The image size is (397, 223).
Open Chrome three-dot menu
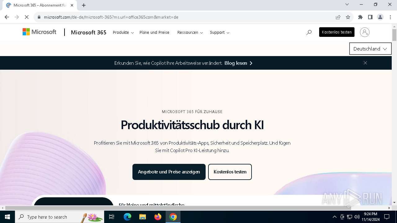(x=390, y=17)
